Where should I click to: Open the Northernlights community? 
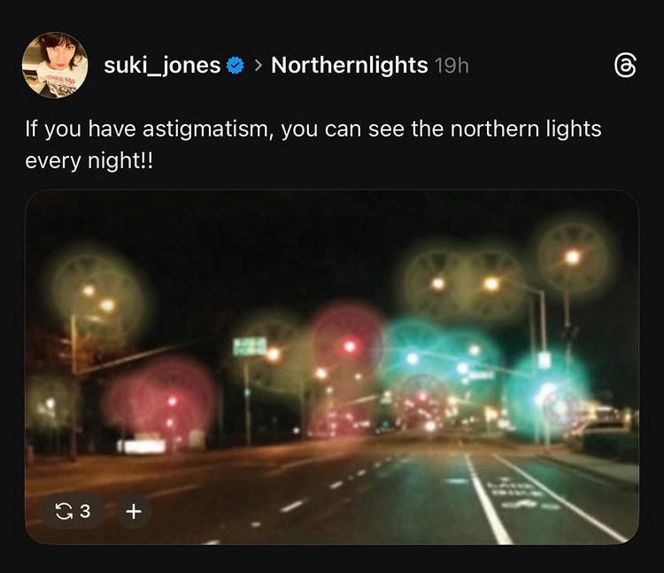point(350,66)
